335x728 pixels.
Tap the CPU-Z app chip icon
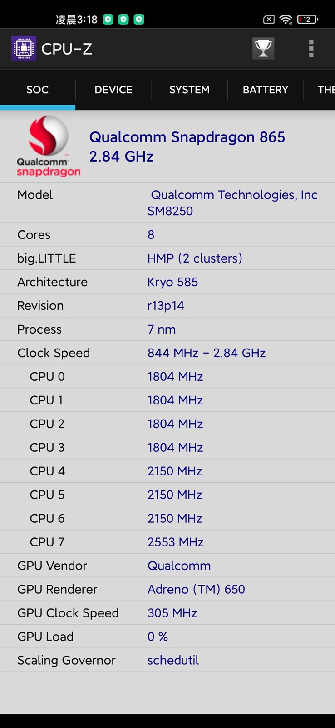24,48
